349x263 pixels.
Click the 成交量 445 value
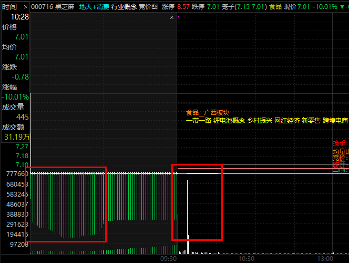[23, 117]
